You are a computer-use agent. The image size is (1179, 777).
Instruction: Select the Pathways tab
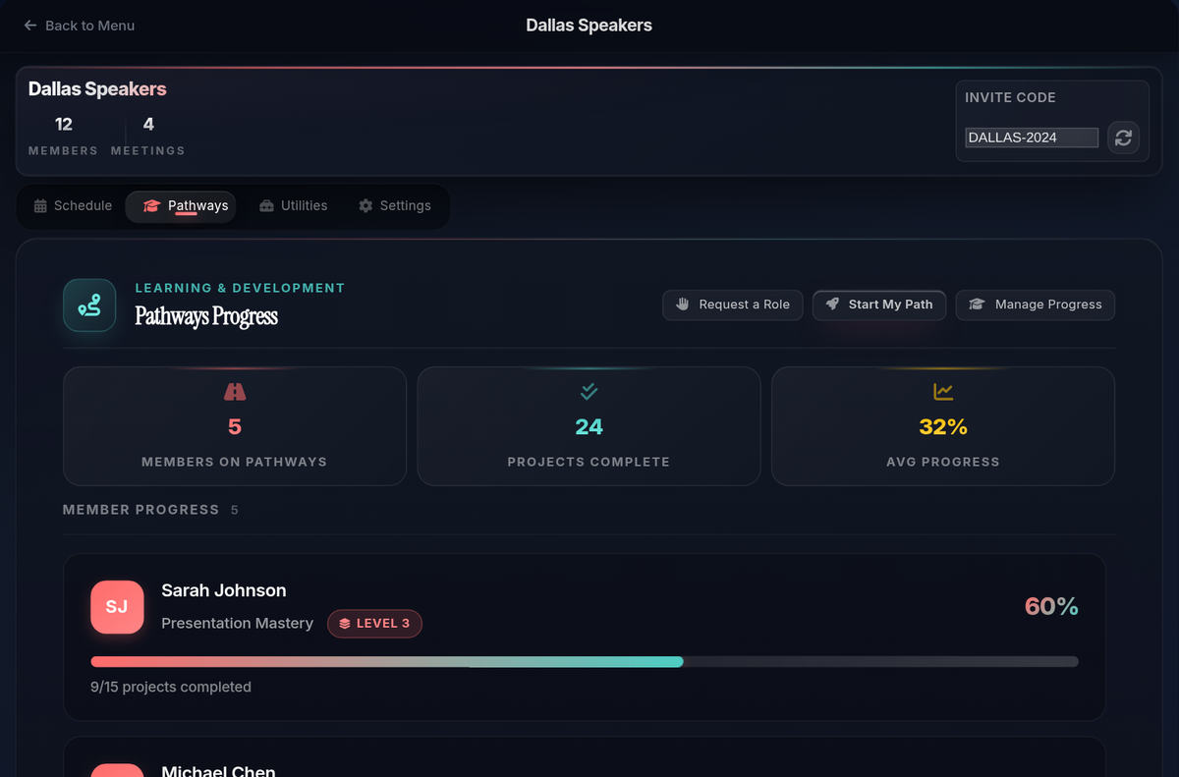click(x=181, y=206)
